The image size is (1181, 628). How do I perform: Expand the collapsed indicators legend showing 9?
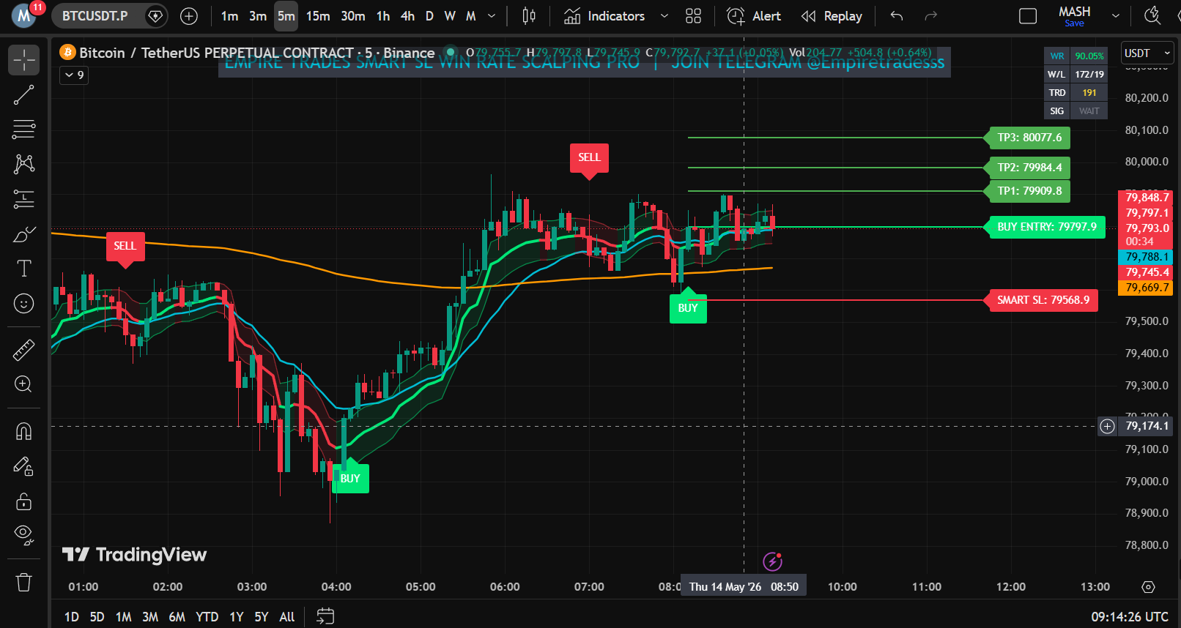[74, 75]
